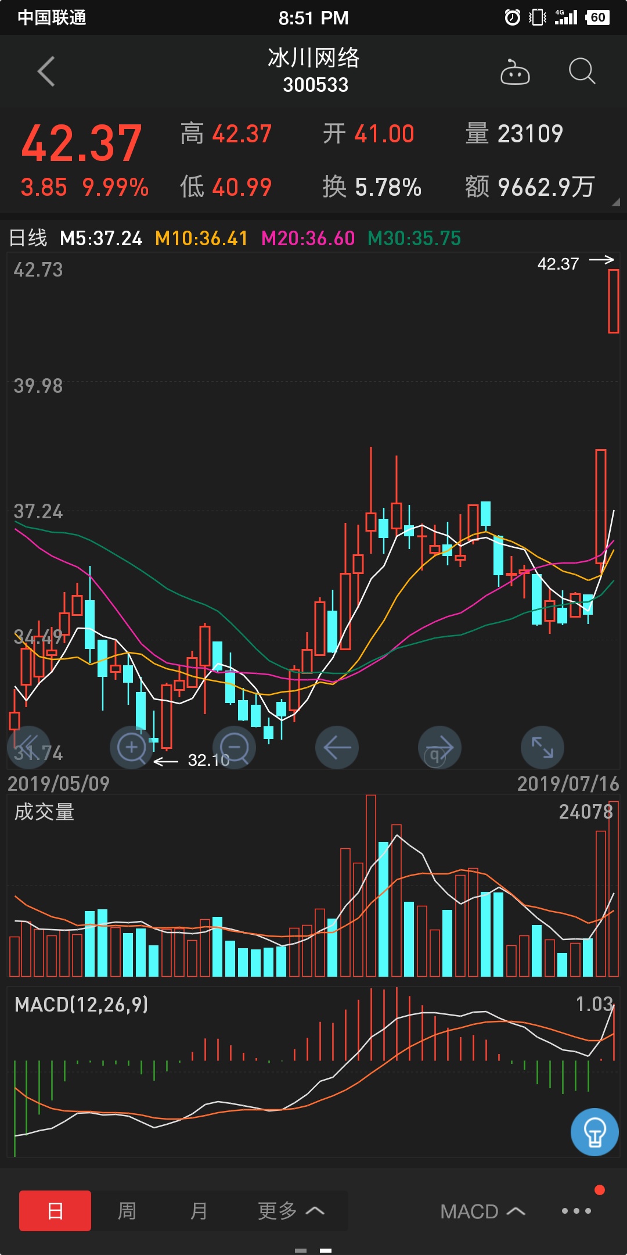This screenshot has width=627, height=1255.
Task: Zoom out chart with minus magnifier
Action: 235,747
